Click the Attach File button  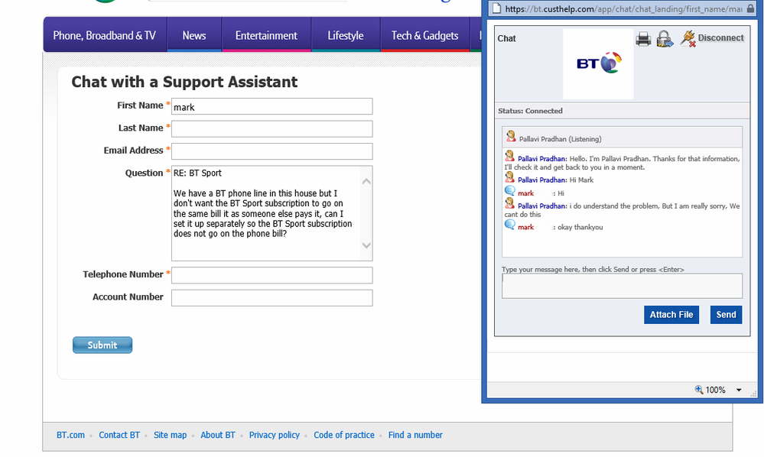click(671, 315)
